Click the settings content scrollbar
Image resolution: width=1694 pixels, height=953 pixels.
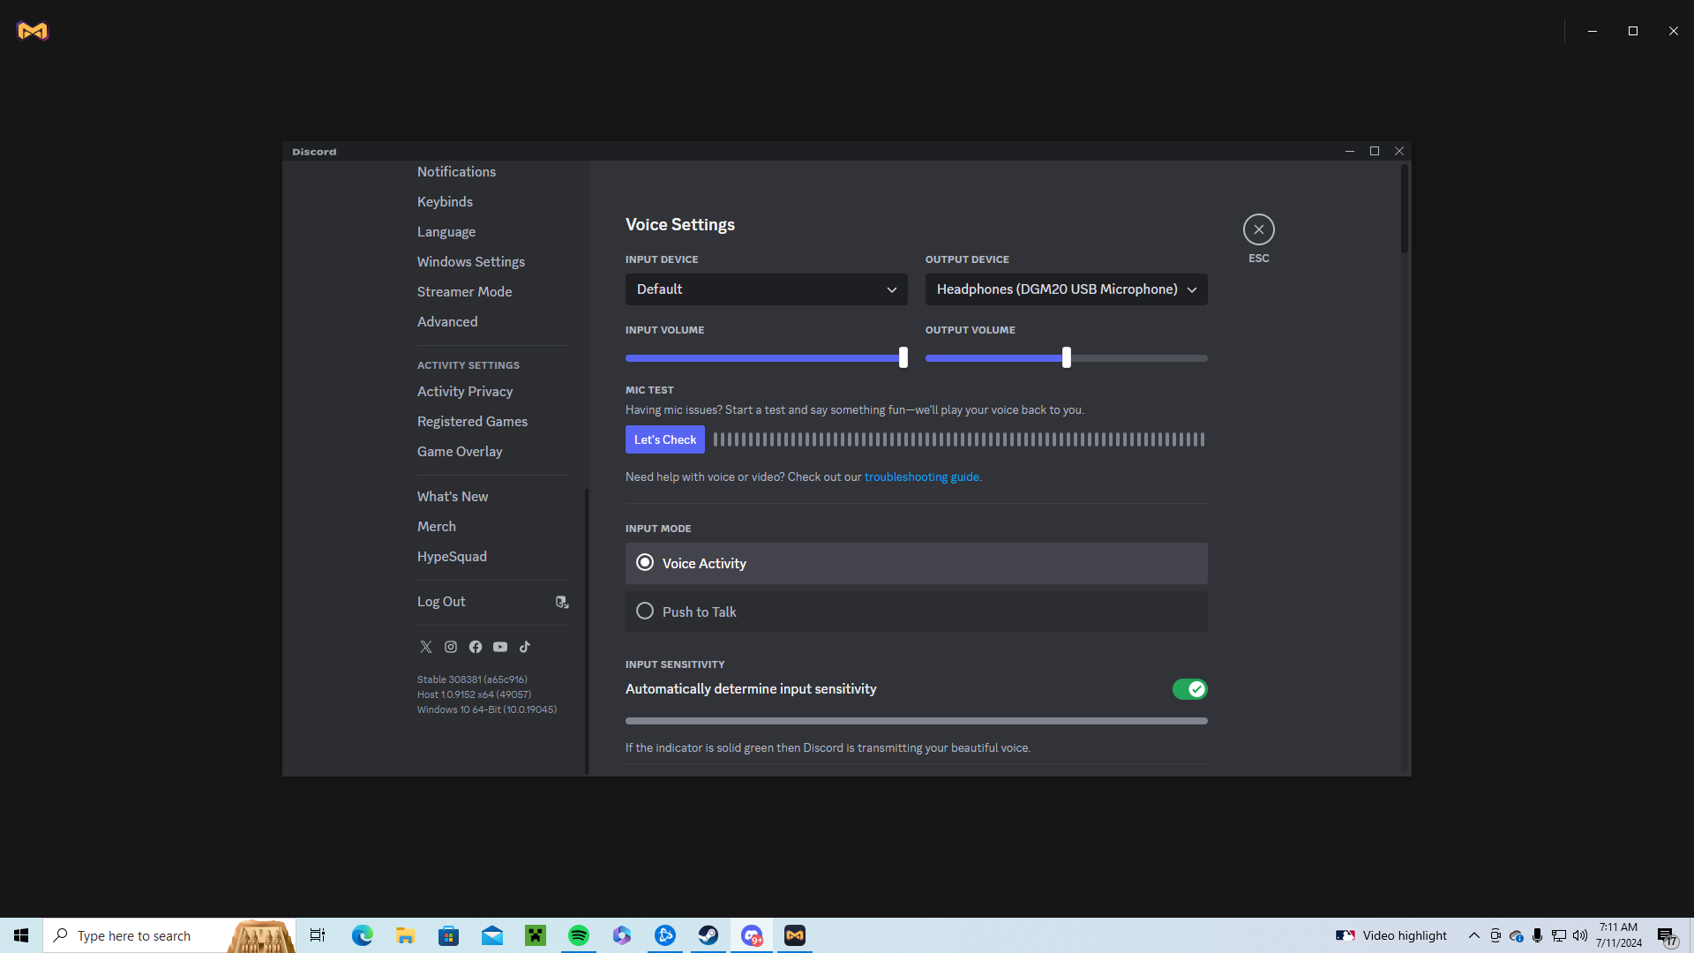click(1405, 208)
